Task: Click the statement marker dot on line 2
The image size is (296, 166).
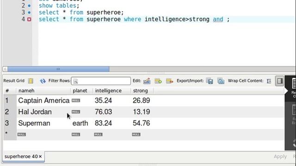Action: point(29,6)
